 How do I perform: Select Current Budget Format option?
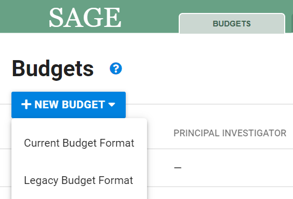(x=79, y=143)
